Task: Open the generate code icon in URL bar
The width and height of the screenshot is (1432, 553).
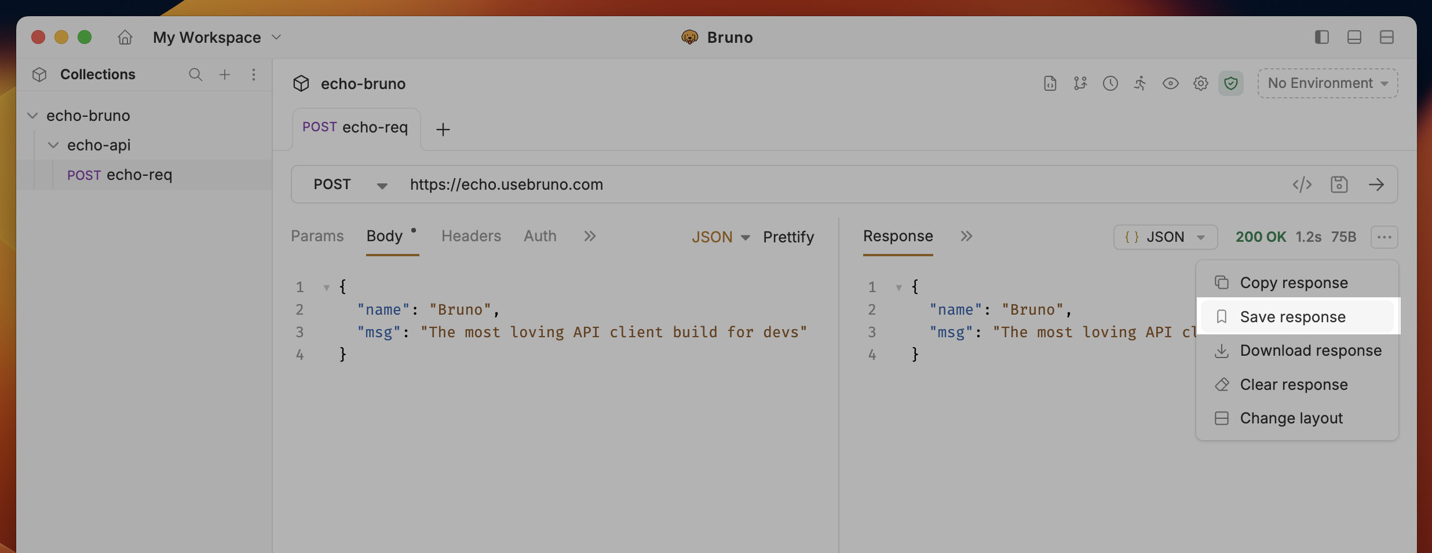Action: [1302, 185]
